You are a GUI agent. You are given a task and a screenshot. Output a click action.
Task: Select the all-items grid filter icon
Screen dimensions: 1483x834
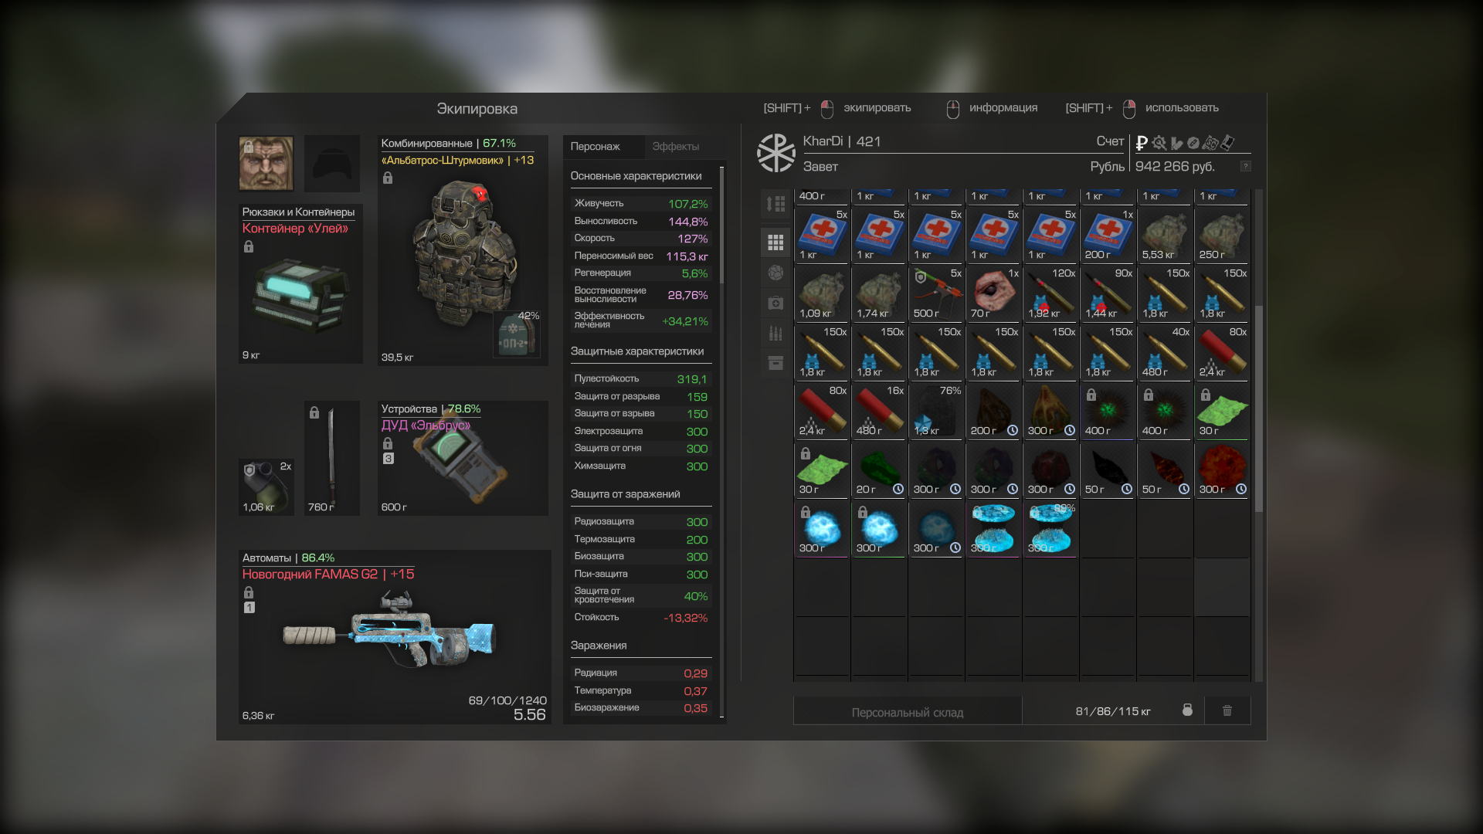pyautogui.click(x=775, y=242)
